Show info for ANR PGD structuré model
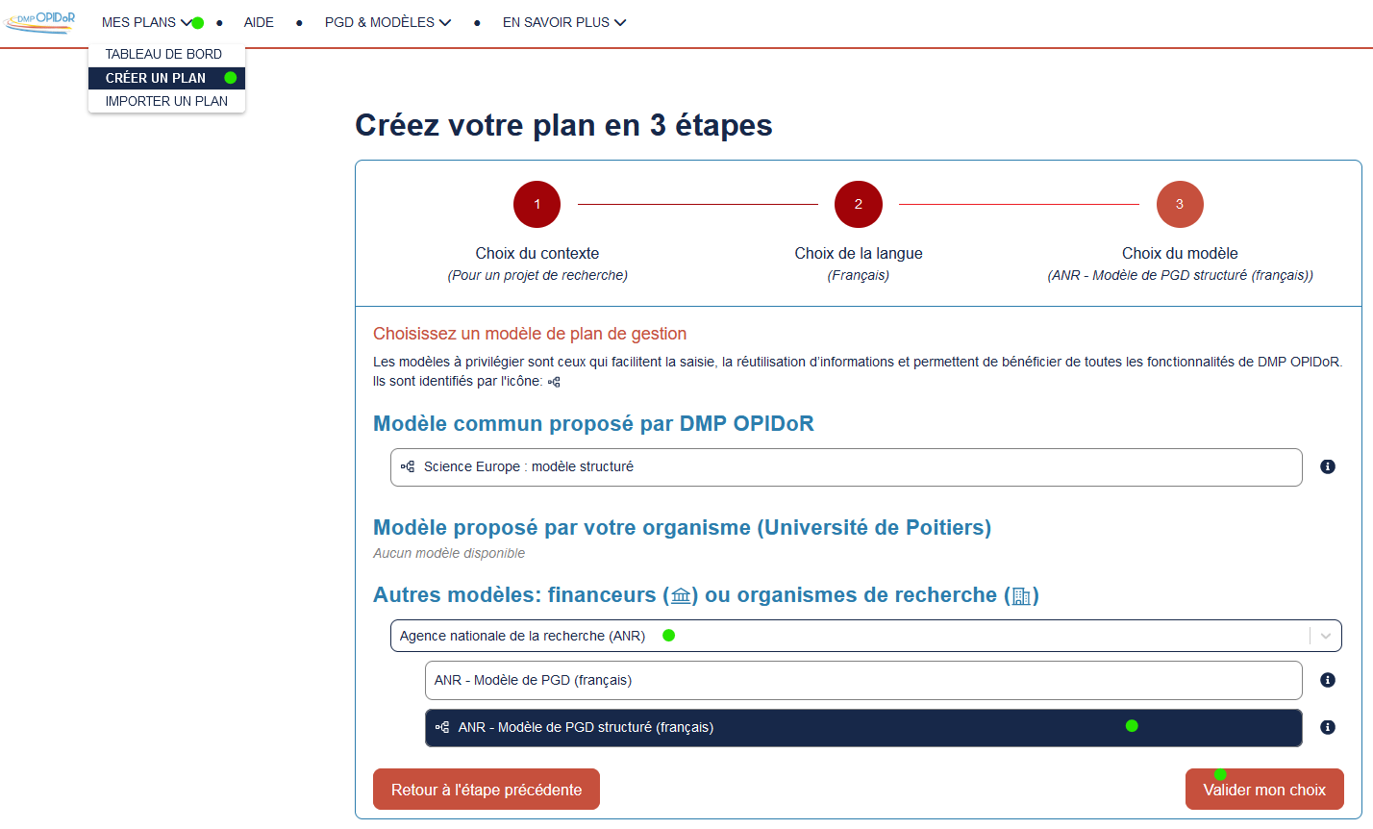Image resolution: width=1373 pixels, height=829 pixels. (x=1328, y=727)
